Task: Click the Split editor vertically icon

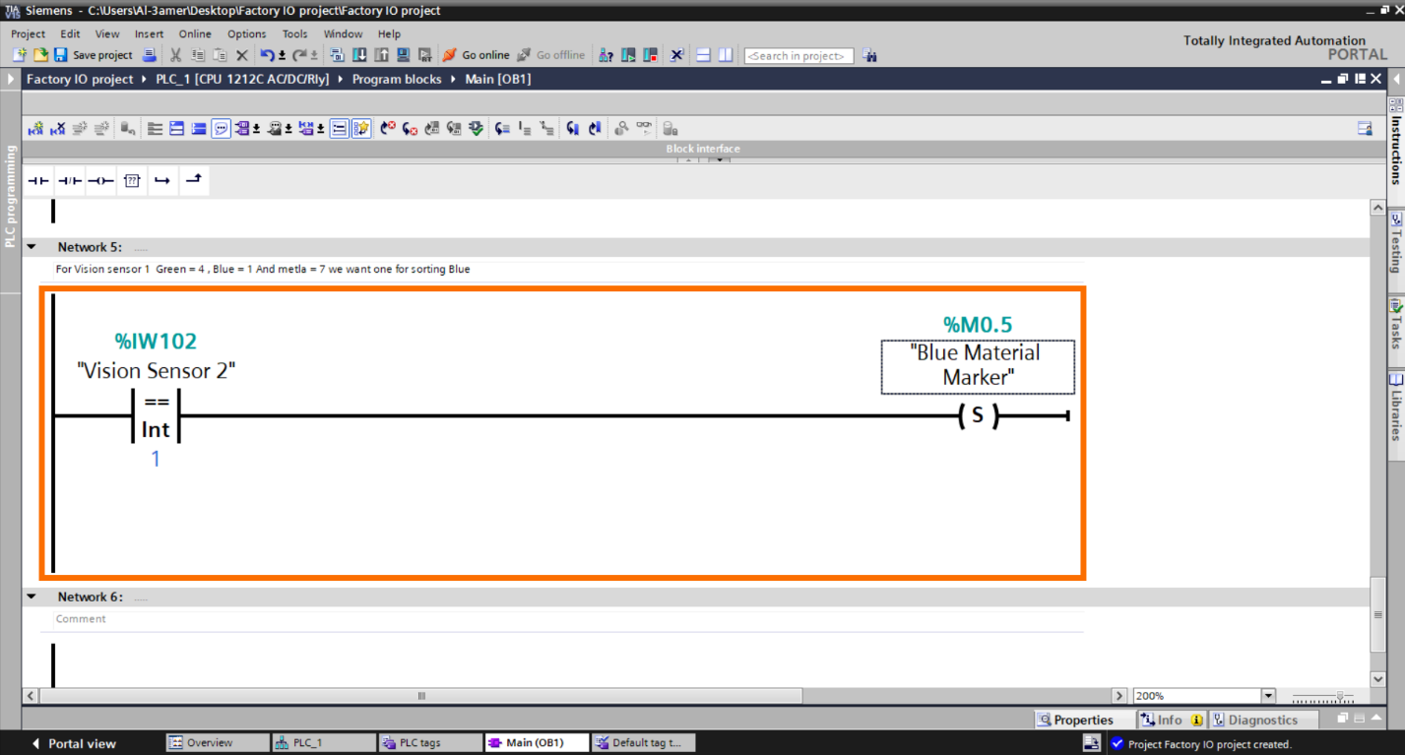Action: [726, 55]
